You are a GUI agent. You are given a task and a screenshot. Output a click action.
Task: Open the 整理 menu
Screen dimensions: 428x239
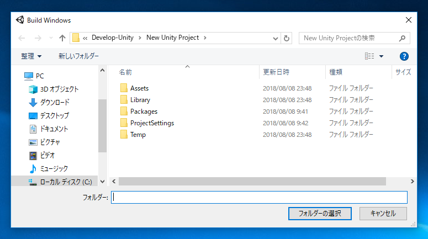pos(31,56)
